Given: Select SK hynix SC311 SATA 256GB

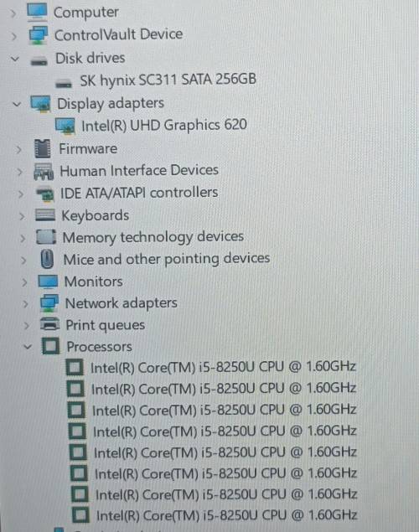Looking at the screenshot, I should click(x=168, y=80).
